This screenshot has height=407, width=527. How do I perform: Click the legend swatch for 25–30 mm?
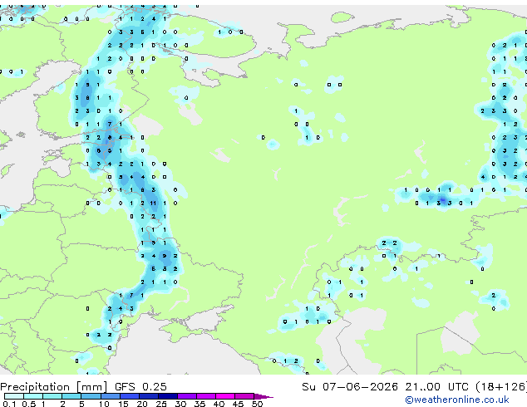[167, 396]
